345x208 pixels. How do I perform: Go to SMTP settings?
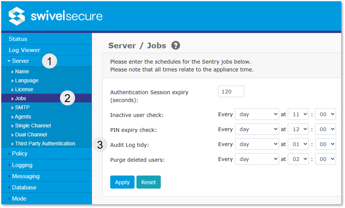[22, 108]
